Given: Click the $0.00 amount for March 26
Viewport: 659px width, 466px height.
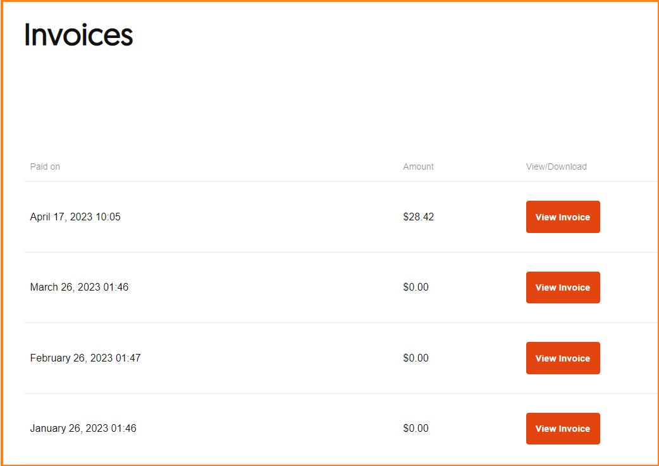Looking at the screenshot, I should click(416, 287).
